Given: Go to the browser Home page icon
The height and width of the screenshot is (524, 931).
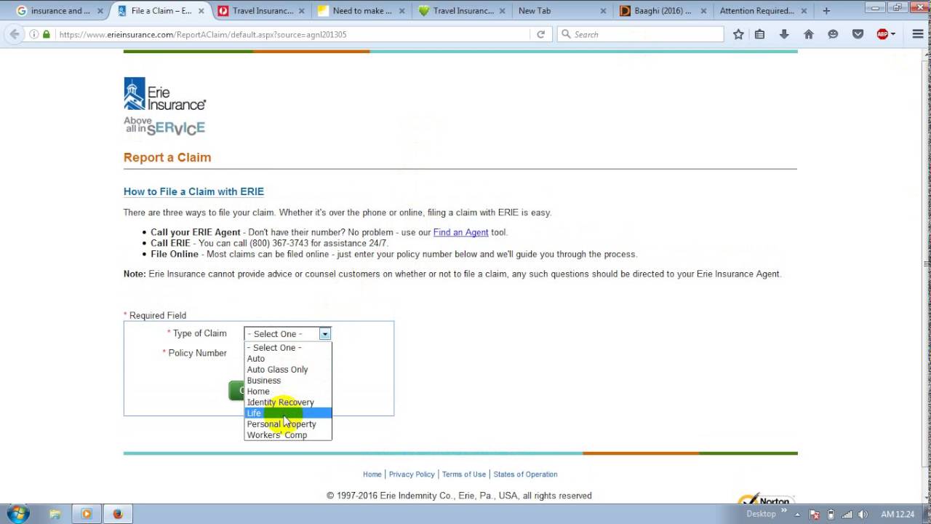Looking at the screenshot, I should [808, 34].
